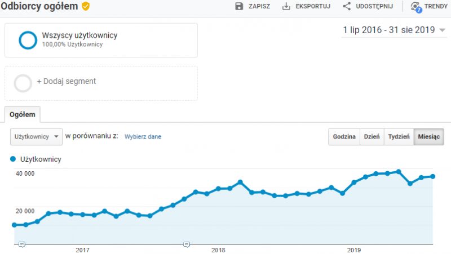Screen dimensions: 451x254
Task: Click the EKSPORTUJ download icon
Action: click(x=286, y=7)
